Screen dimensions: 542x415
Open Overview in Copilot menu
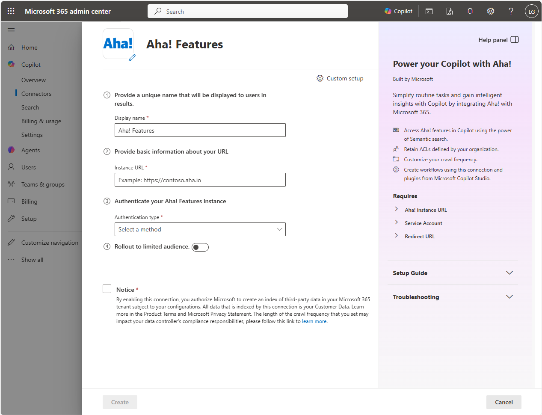33,80
